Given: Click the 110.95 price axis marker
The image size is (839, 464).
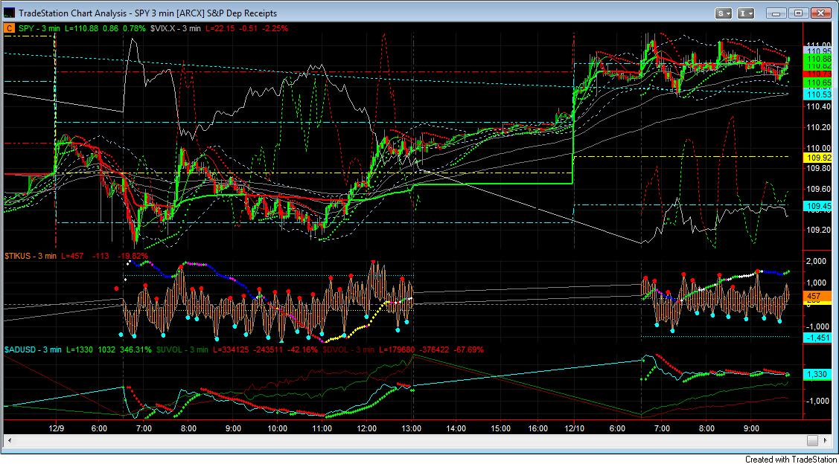Looking at the screenshot, I should (816, 51).
